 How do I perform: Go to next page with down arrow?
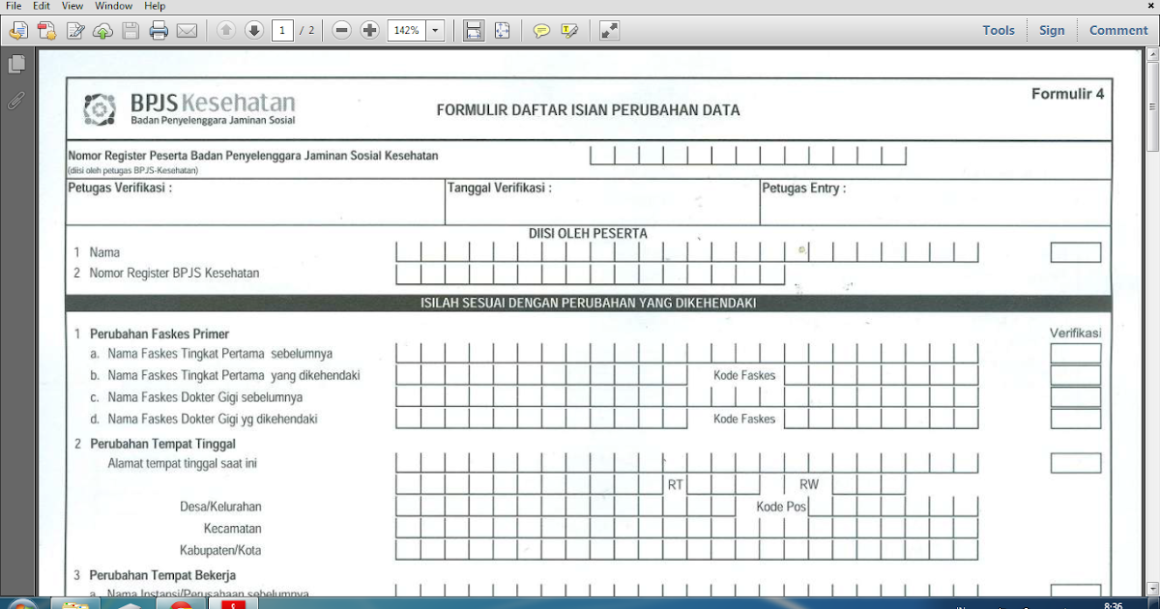click(x=254, y=31)
